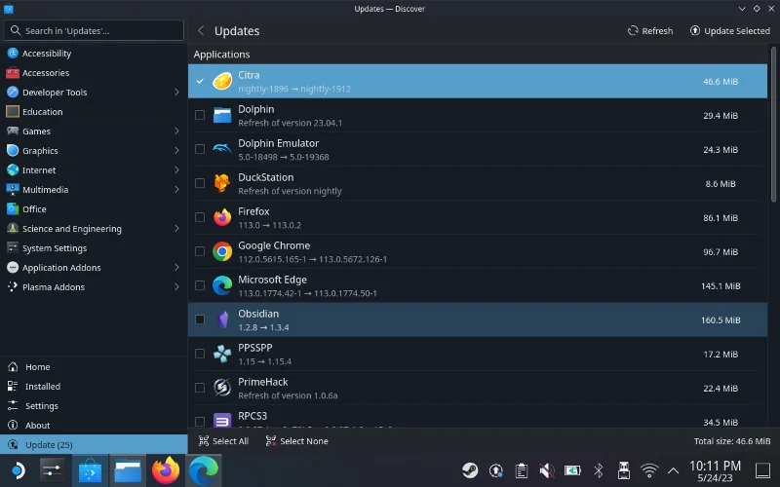Open Dolphin file manager from taskbar
The height and width of the screenshot is (487, 780).
128,470
